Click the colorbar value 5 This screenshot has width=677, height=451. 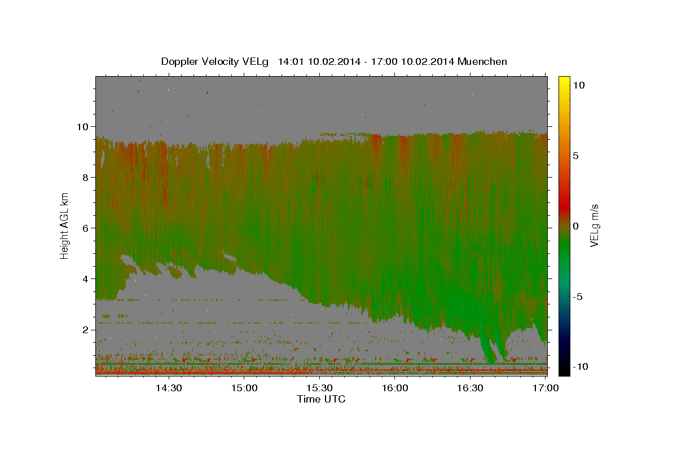[577, 155]
